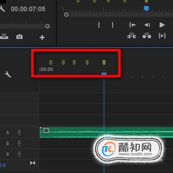Click the Extract button in Program monitor

[x=147, y=36]
